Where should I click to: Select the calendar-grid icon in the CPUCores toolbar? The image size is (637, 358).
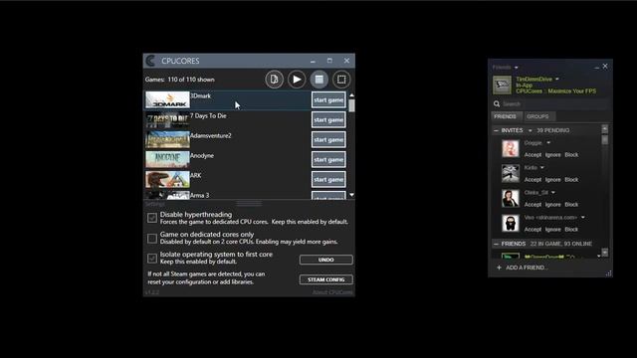(x=318, y=80)
